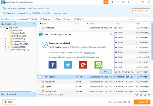Switch to thumbnail grid view icon

141,95
